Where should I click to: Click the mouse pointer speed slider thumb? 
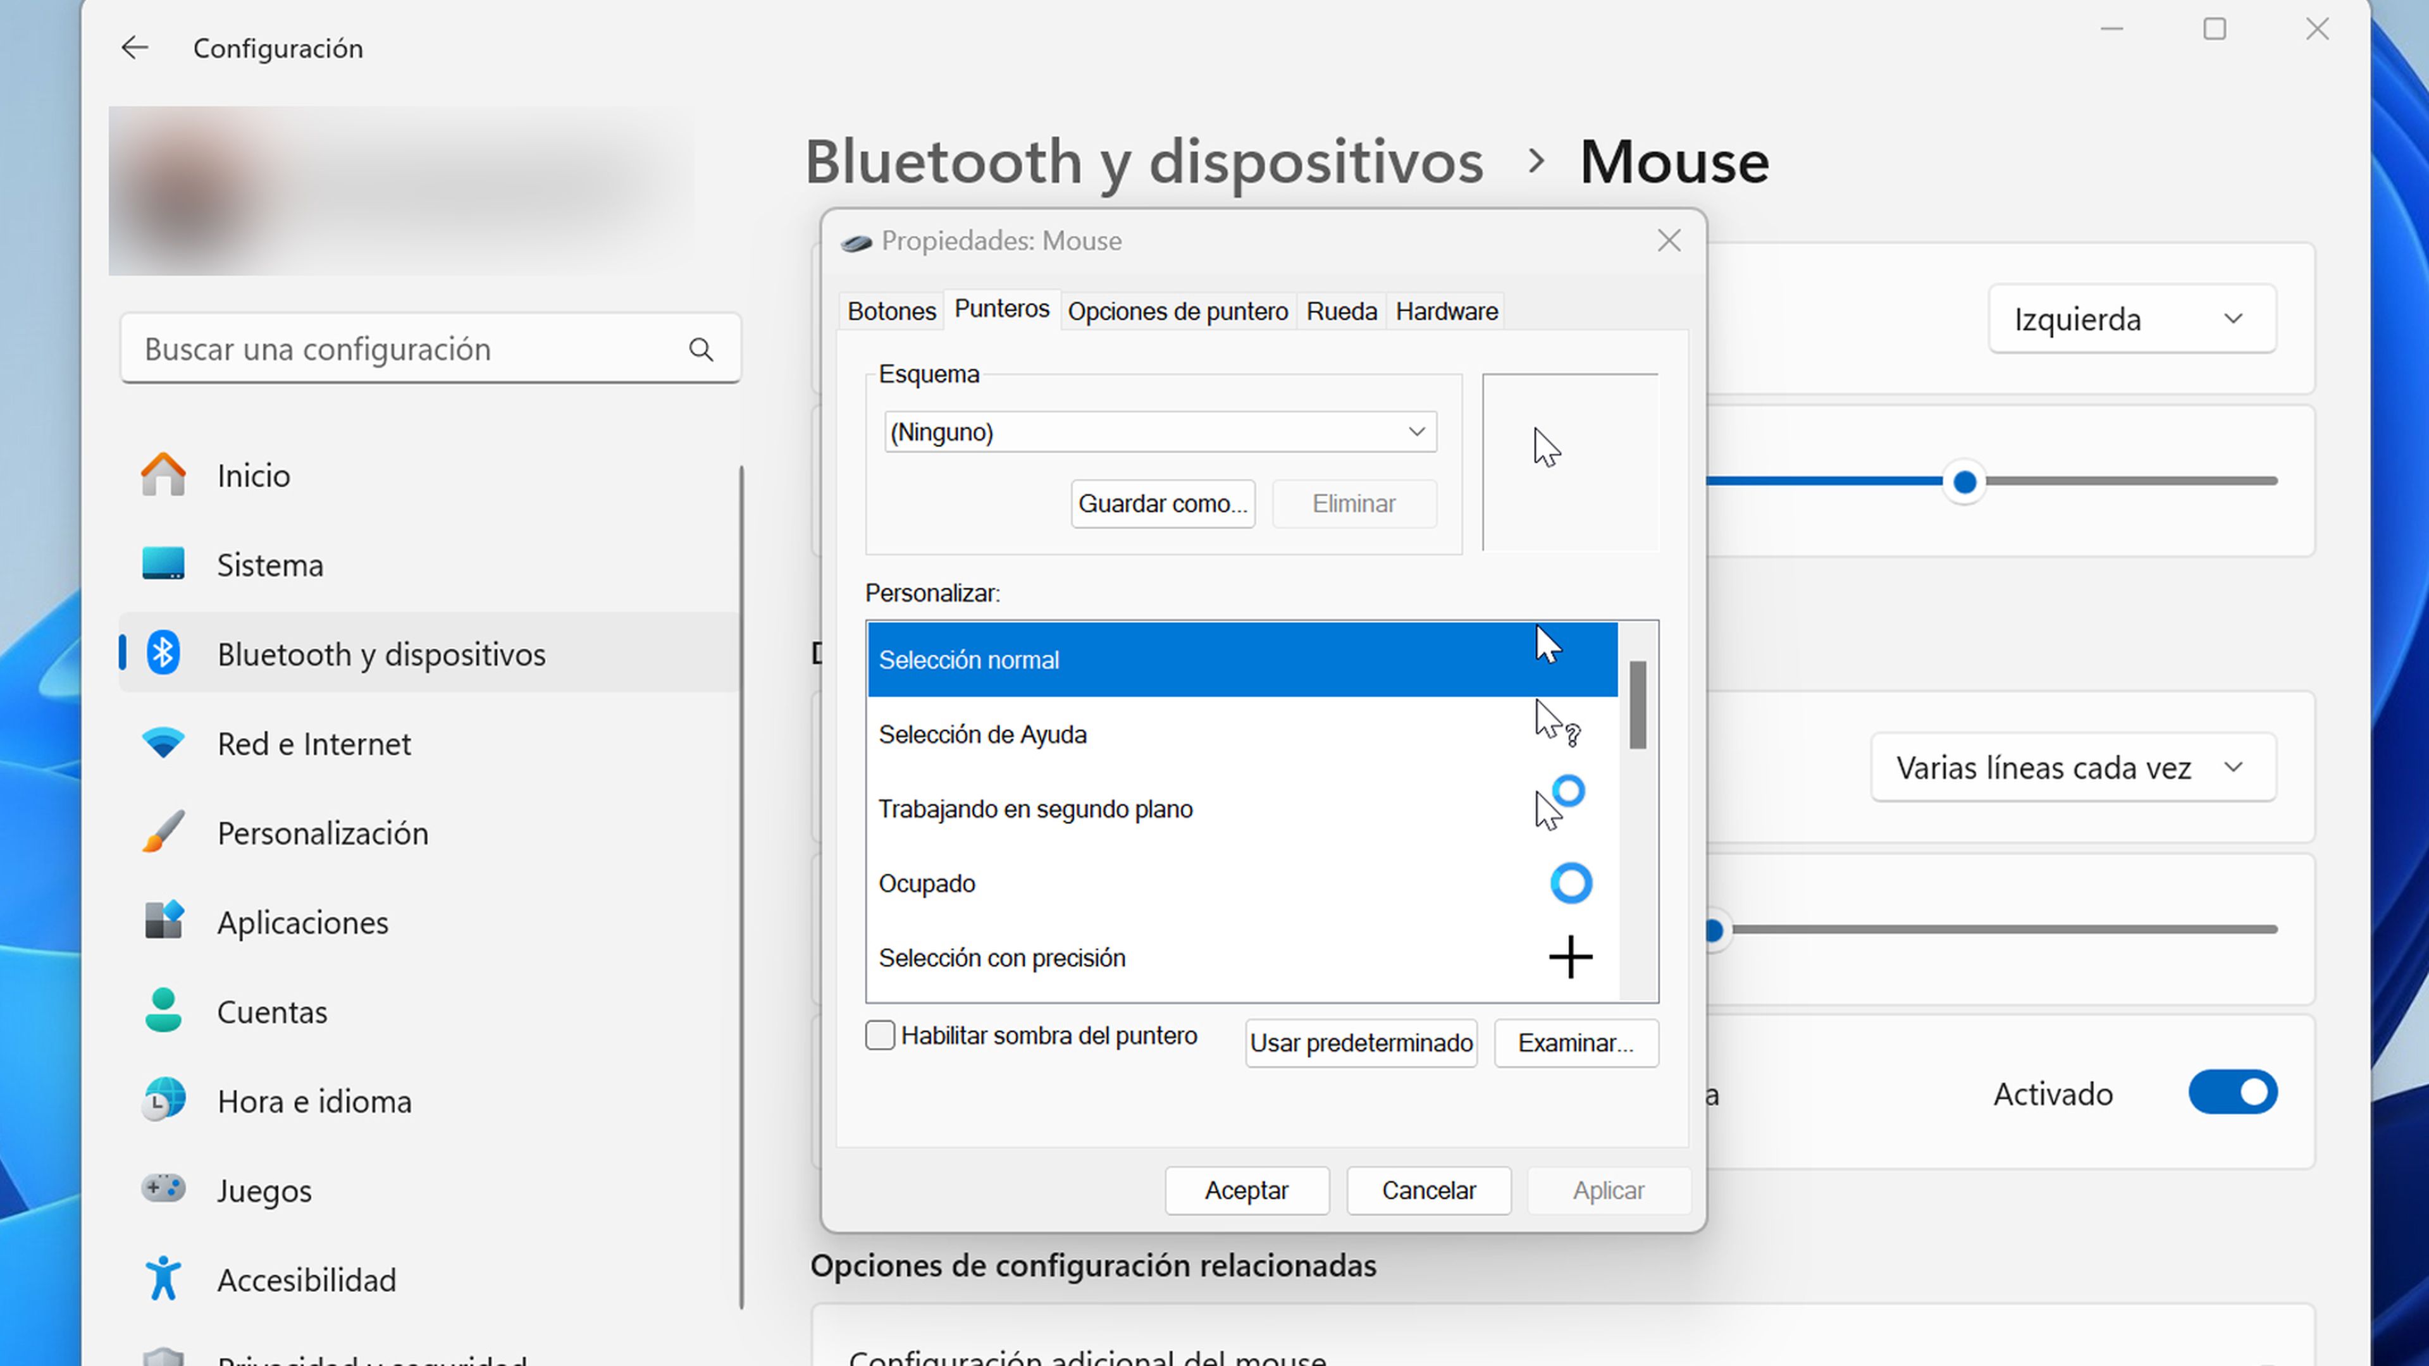tap(1965, 482)
